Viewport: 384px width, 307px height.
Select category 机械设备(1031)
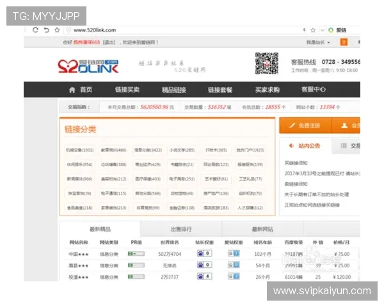tap(80, 150)
